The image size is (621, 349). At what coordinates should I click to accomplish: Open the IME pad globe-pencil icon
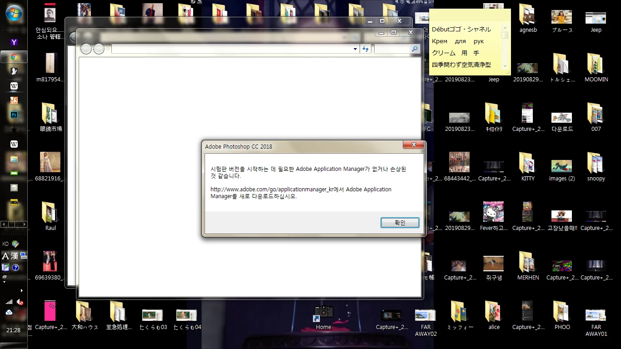coord(15,244)
